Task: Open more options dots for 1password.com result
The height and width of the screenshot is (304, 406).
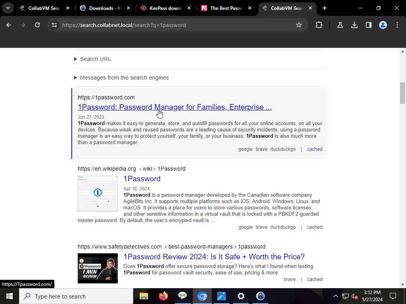Action: pos(301,150)
